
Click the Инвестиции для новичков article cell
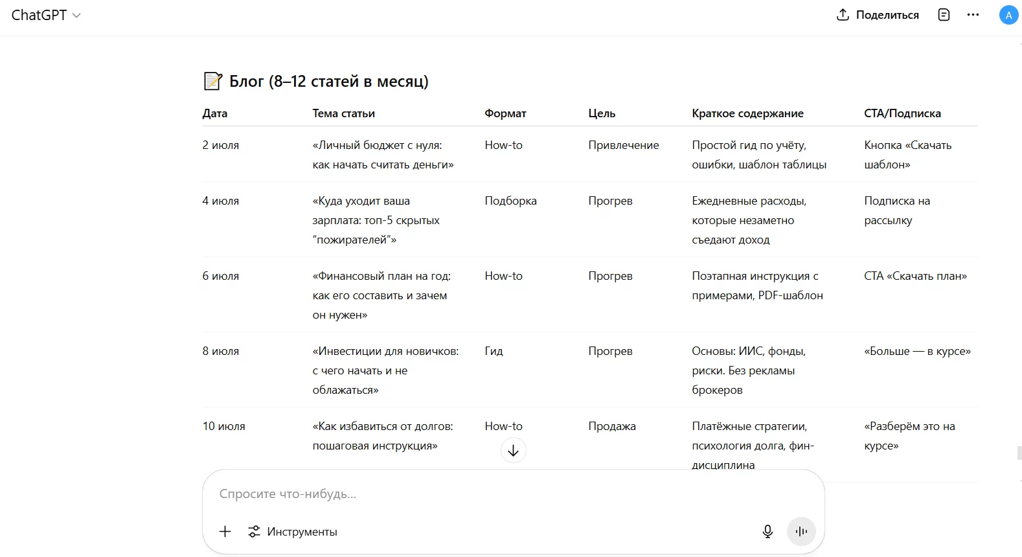coord(385,370)
